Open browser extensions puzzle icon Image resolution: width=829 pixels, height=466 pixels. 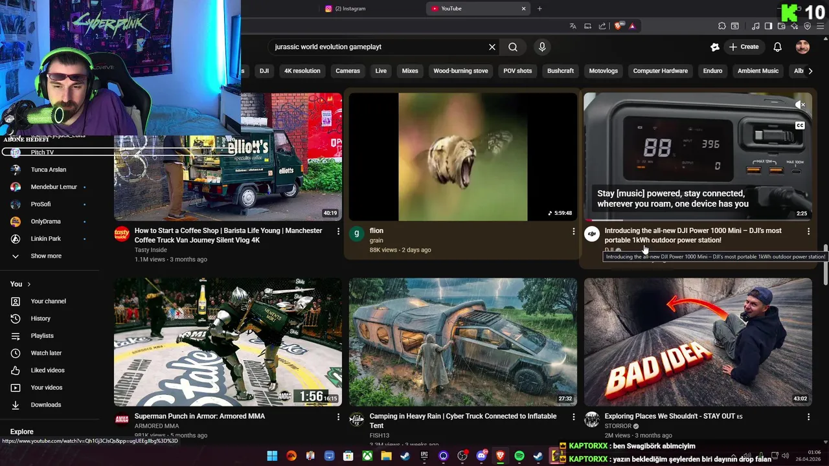[x=721, y=26]
